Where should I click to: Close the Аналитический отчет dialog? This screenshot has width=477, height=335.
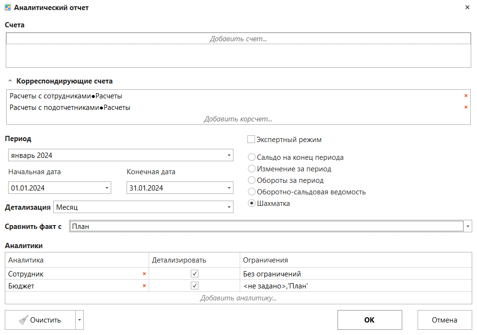click(x=467, y=8)
